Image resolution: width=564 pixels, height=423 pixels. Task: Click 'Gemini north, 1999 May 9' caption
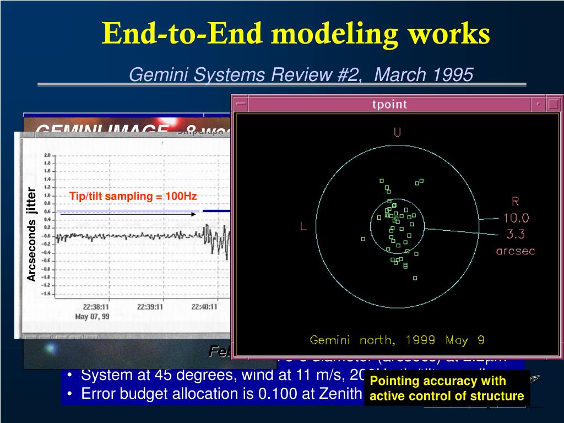(397, 340)
